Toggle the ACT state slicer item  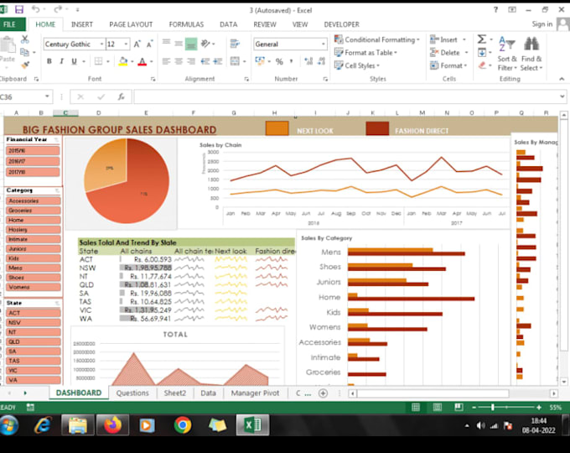(x=34, y=313)
